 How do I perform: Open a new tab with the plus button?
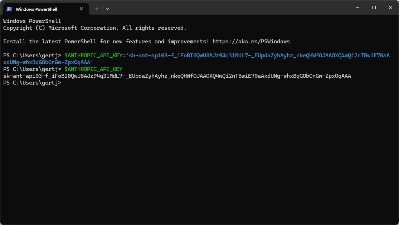point(97,9)
